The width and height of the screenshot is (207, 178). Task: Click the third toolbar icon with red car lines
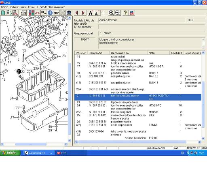coord(15,13)
